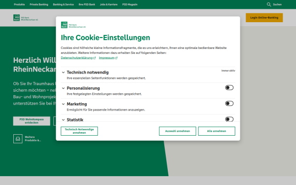Click Auswahl annehmen button
The height and width of the screenshot is (185, 296).
click(178, 131)
